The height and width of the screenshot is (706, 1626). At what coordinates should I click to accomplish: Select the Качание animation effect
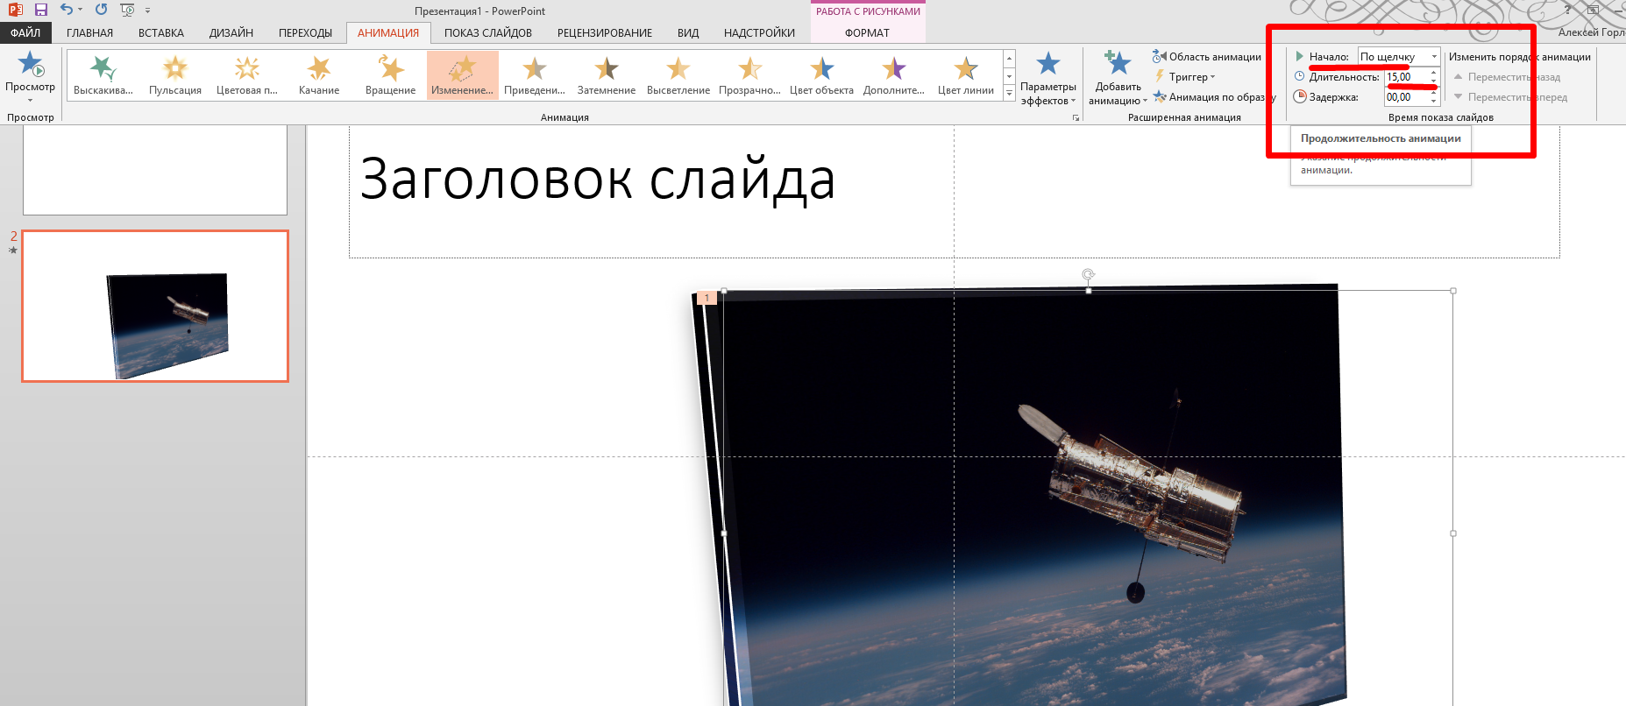coord(319,74)
